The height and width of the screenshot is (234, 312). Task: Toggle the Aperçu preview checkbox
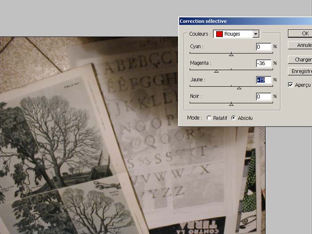[x=291, y=85]
